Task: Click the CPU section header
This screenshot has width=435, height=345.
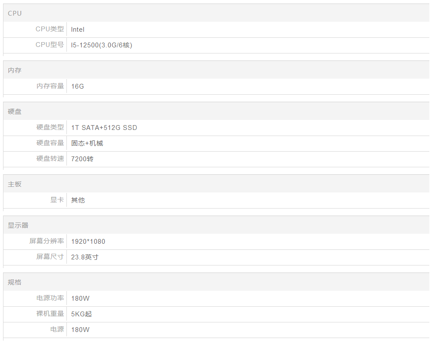Action: click(15, 13)
